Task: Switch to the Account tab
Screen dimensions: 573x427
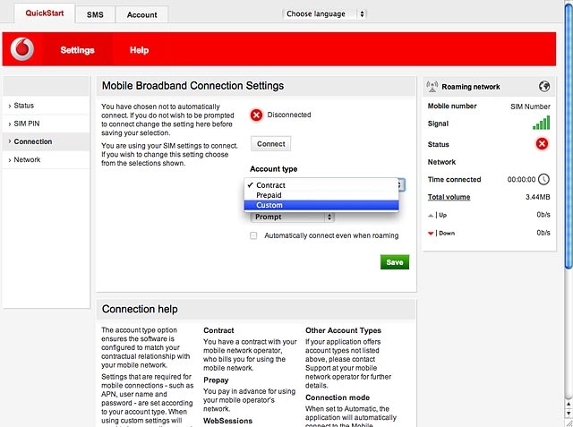Action: coord(141,14)
